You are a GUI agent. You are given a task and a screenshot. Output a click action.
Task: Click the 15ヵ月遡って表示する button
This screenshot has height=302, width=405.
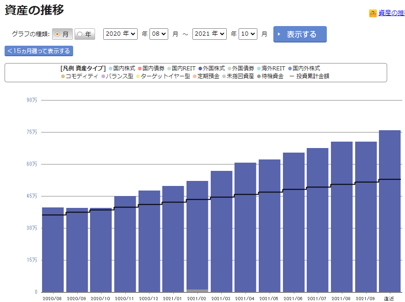(x=39, y=51)
